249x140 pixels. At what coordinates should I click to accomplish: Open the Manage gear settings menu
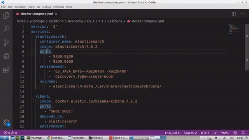pos(6,122)
